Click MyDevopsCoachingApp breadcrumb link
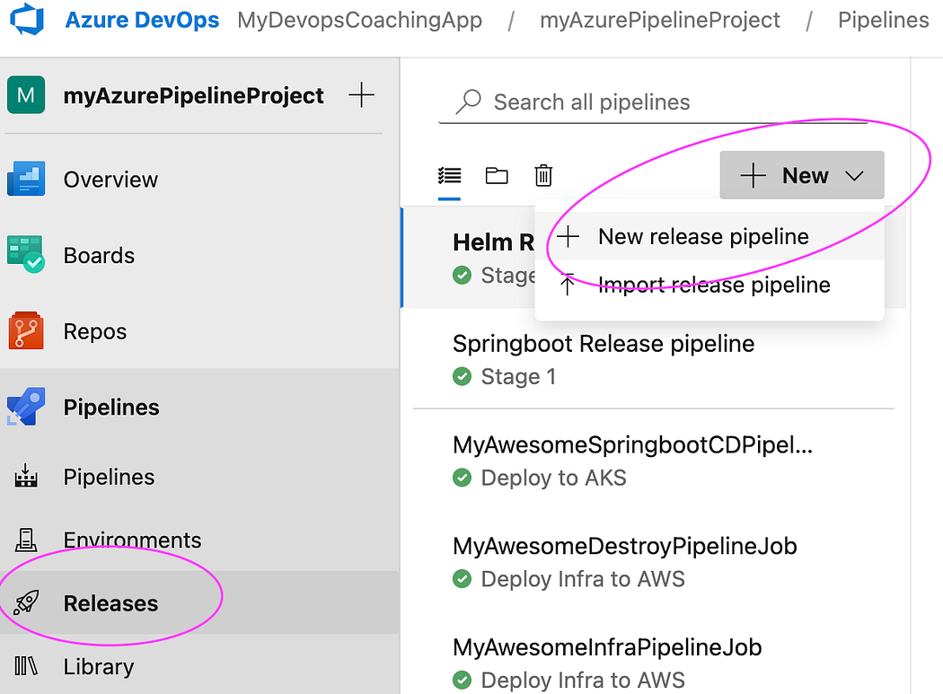 359,20
